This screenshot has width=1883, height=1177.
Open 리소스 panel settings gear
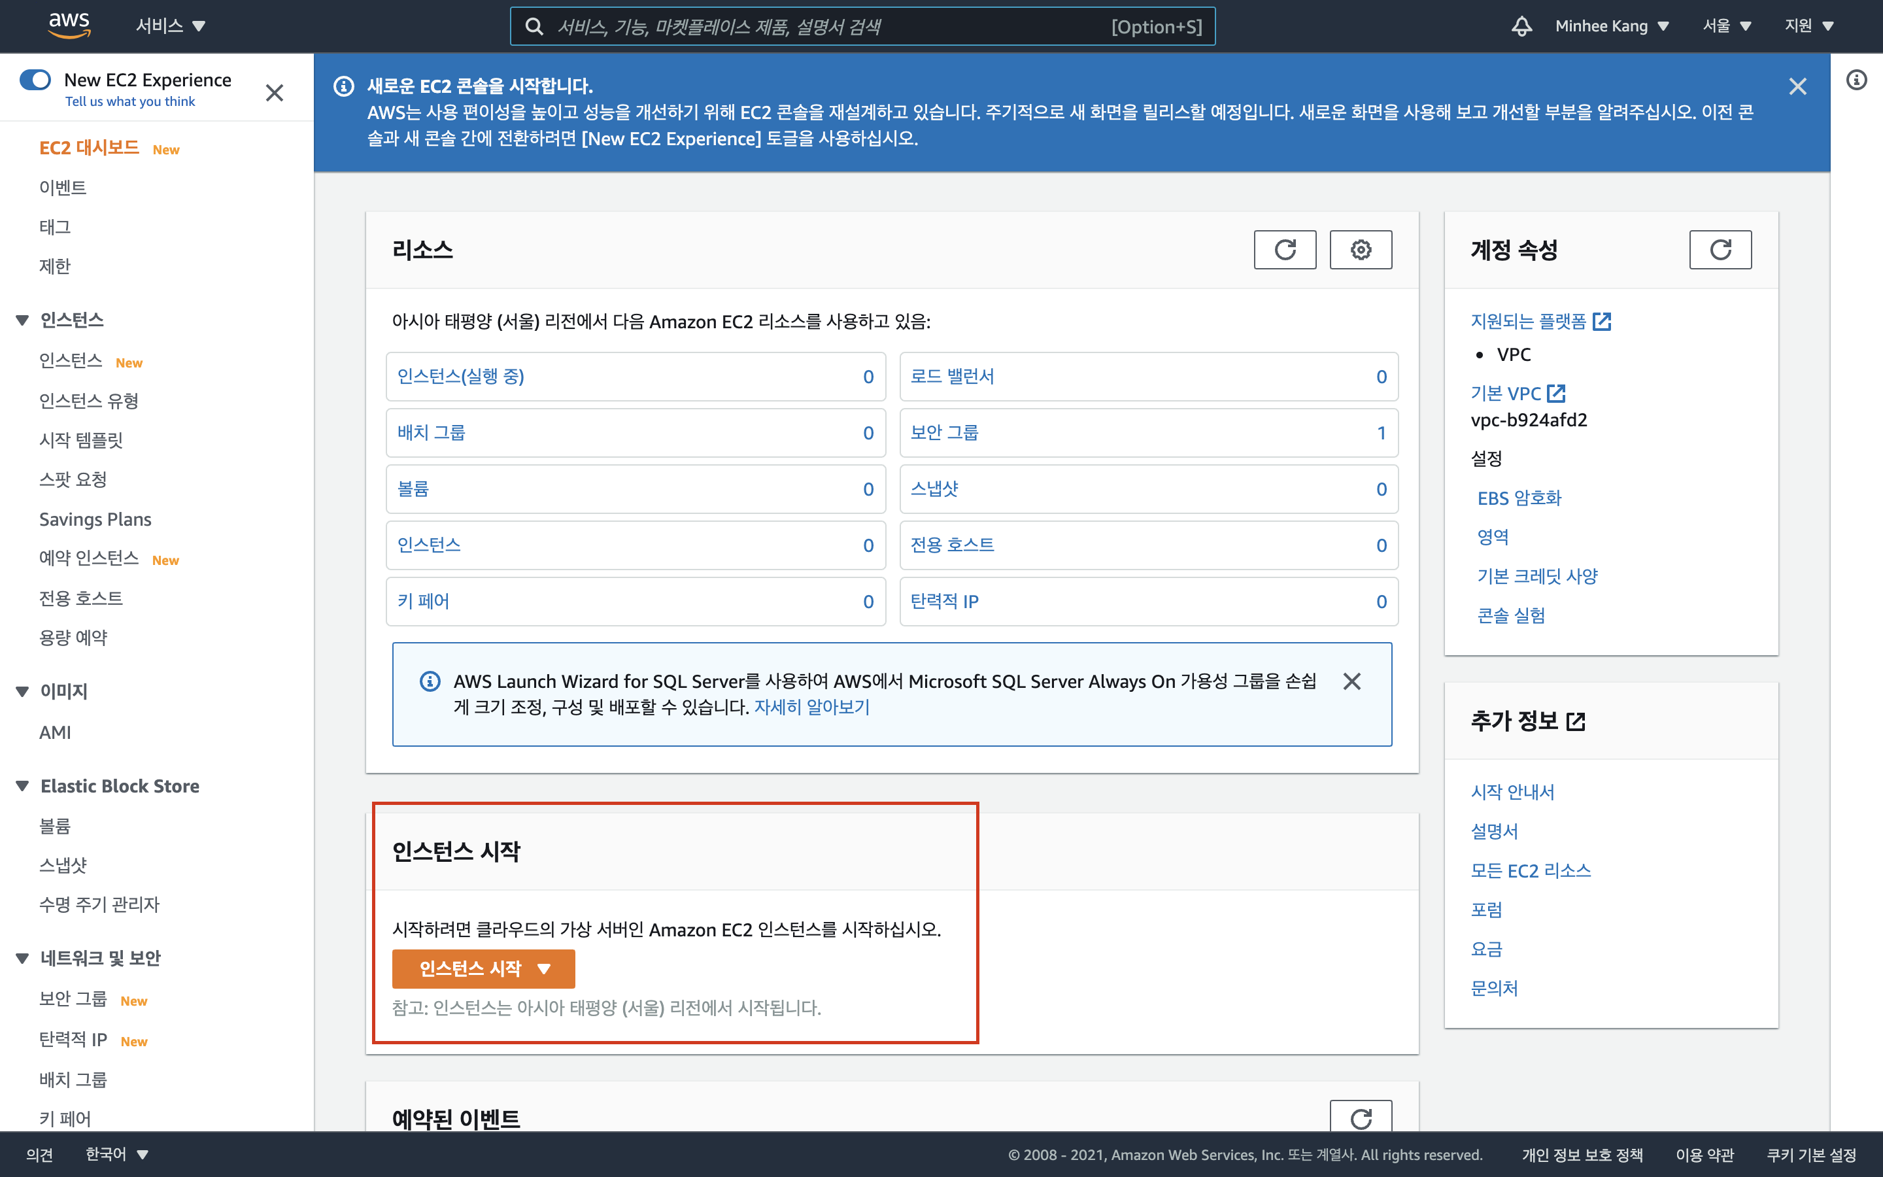pos(1360,250)
